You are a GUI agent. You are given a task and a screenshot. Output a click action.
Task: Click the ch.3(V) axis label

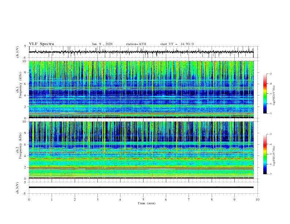18,187
